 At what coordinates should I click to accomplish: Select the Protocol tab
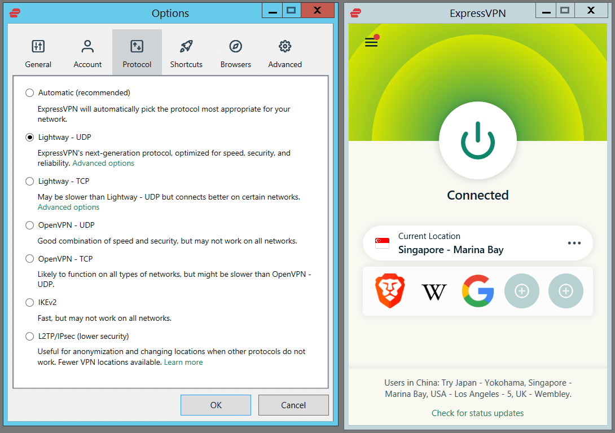coord(137,52)
